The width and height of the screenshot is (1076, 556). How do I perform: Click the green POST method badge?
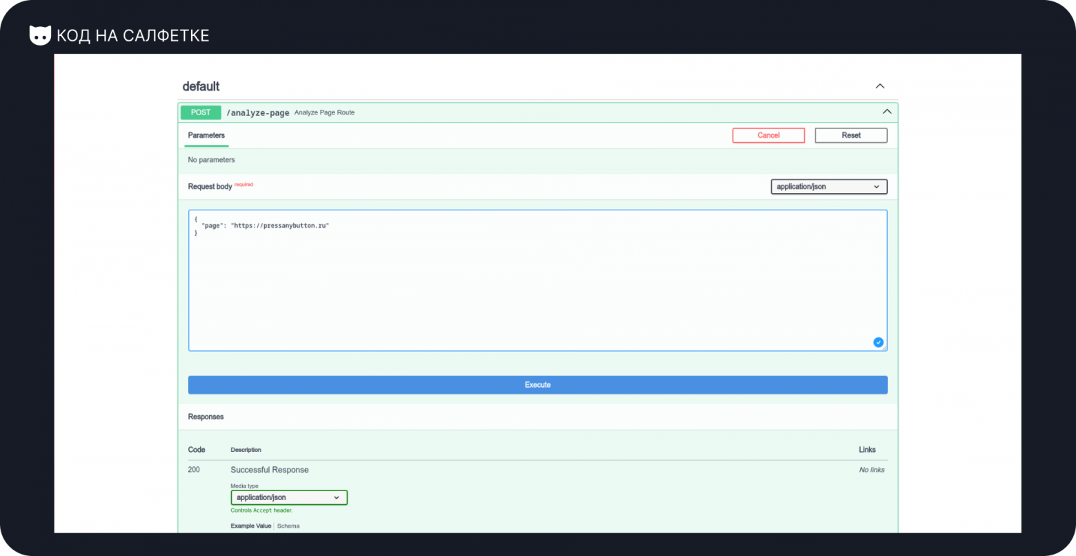[201, 112]
